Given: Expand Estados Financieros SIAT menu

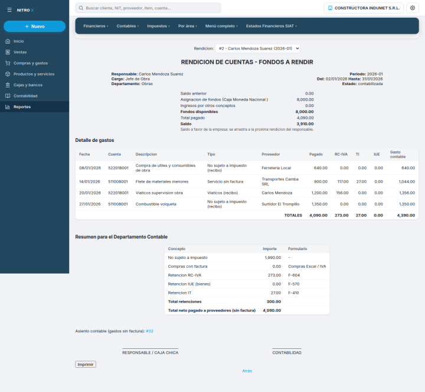Looking at the screenshot, I should pos(272,26).
